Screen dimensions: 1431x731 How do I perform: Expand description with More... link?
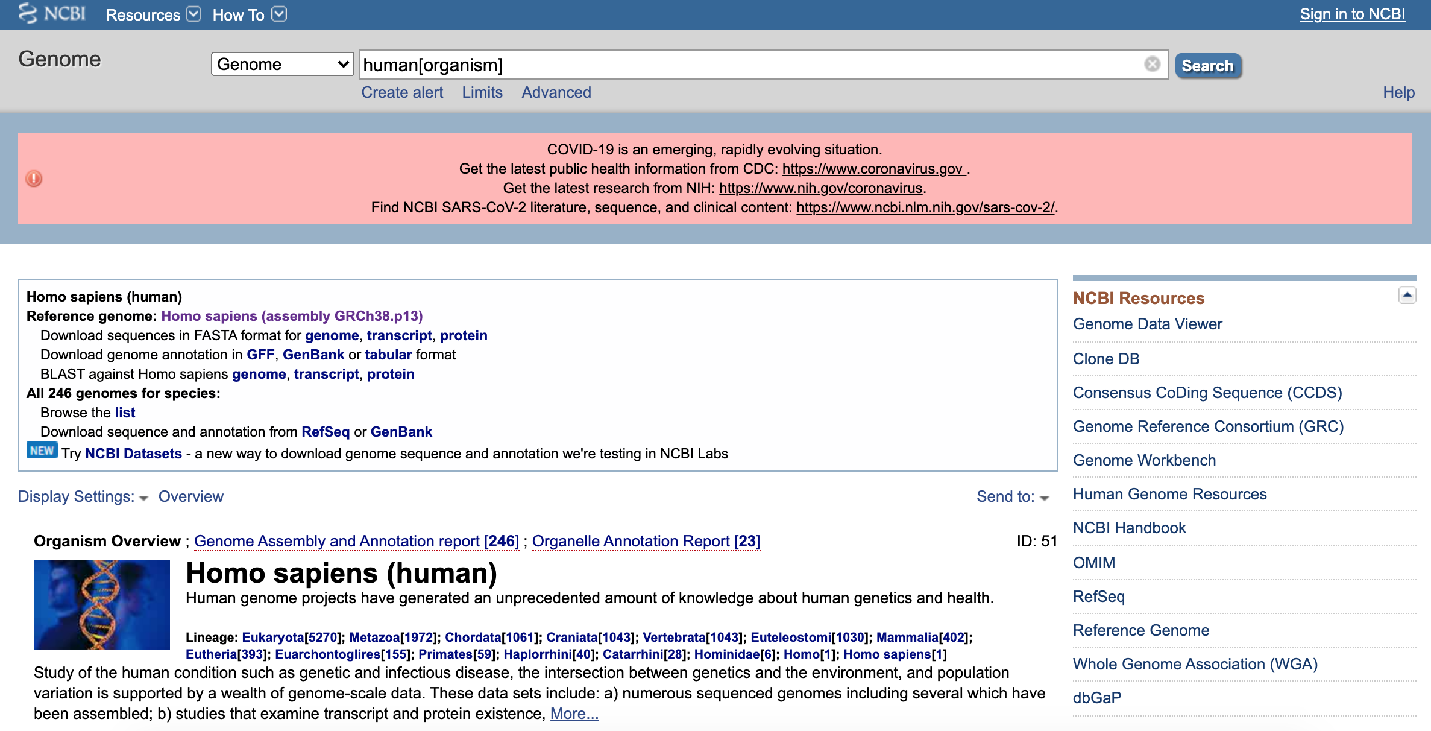tap(574, 714)
